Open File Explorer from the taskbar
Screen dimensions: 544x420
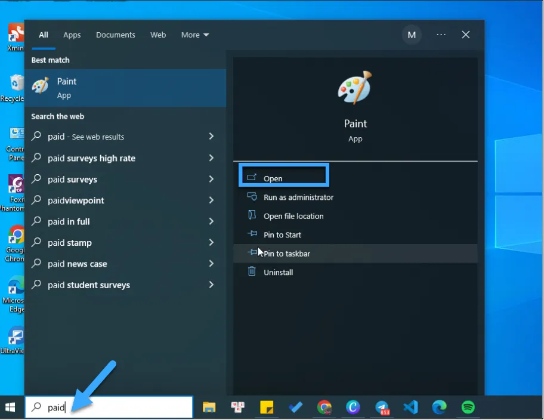[x=209, y=407]
